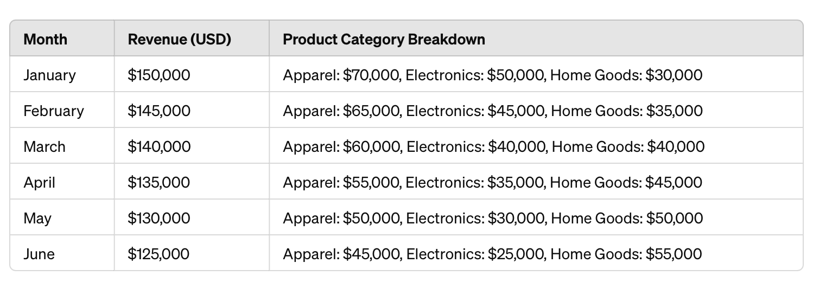Select the February month cell
This screenshot has height=282, width=813.
click(54, 111)
